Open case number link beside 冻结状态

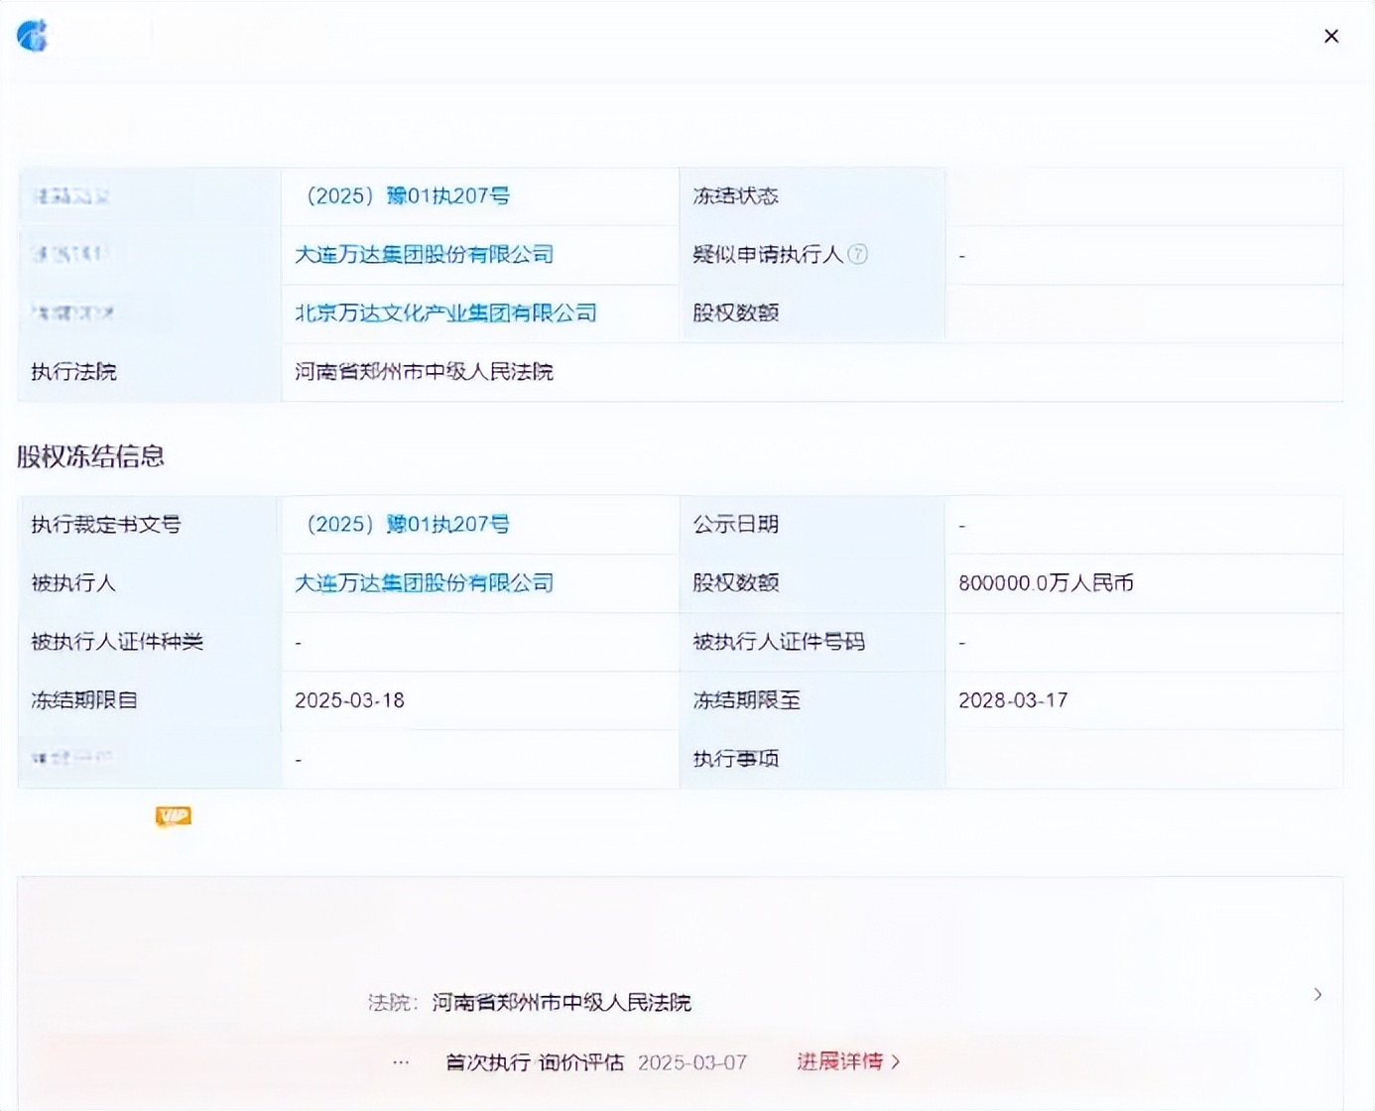click(408, 195)
